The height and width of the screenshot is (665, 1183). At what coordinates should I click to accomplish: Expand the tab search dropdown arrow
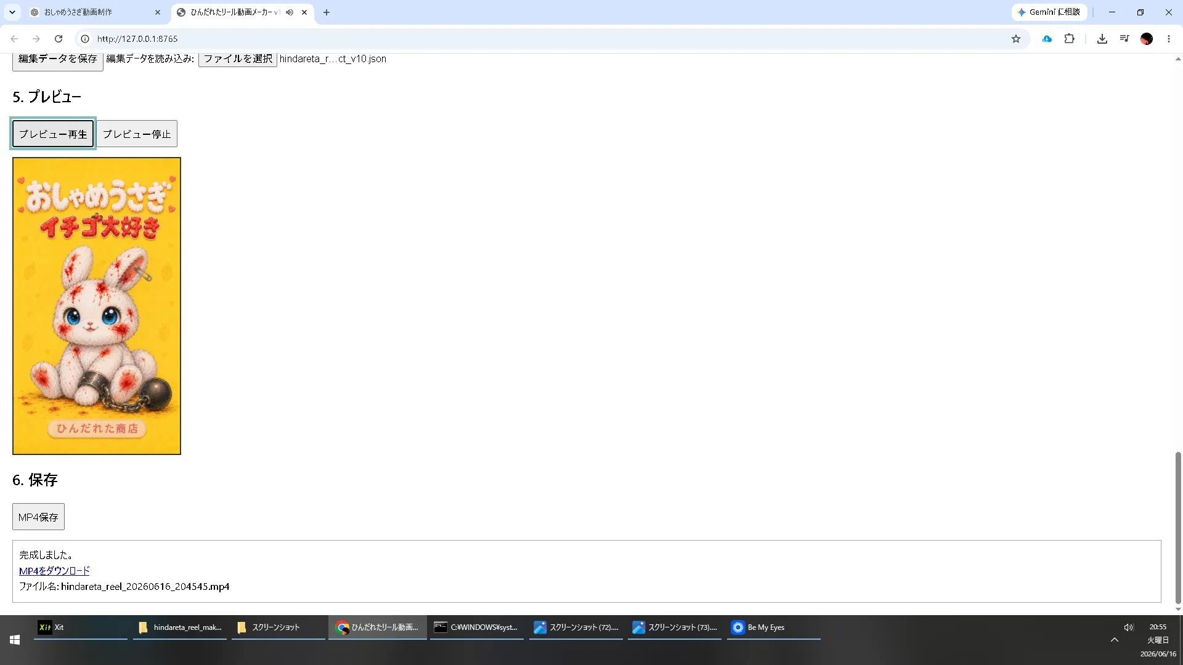pyautogui.click(x=12, y=12)
